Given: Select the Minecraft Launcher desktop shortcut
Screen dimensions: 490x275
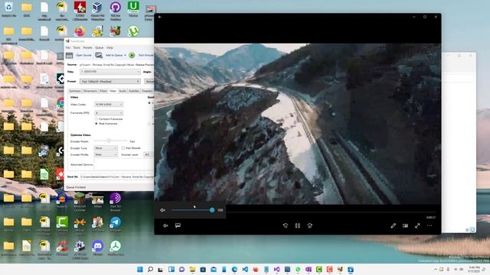Looking at the screenshot, I should point(80,201).
